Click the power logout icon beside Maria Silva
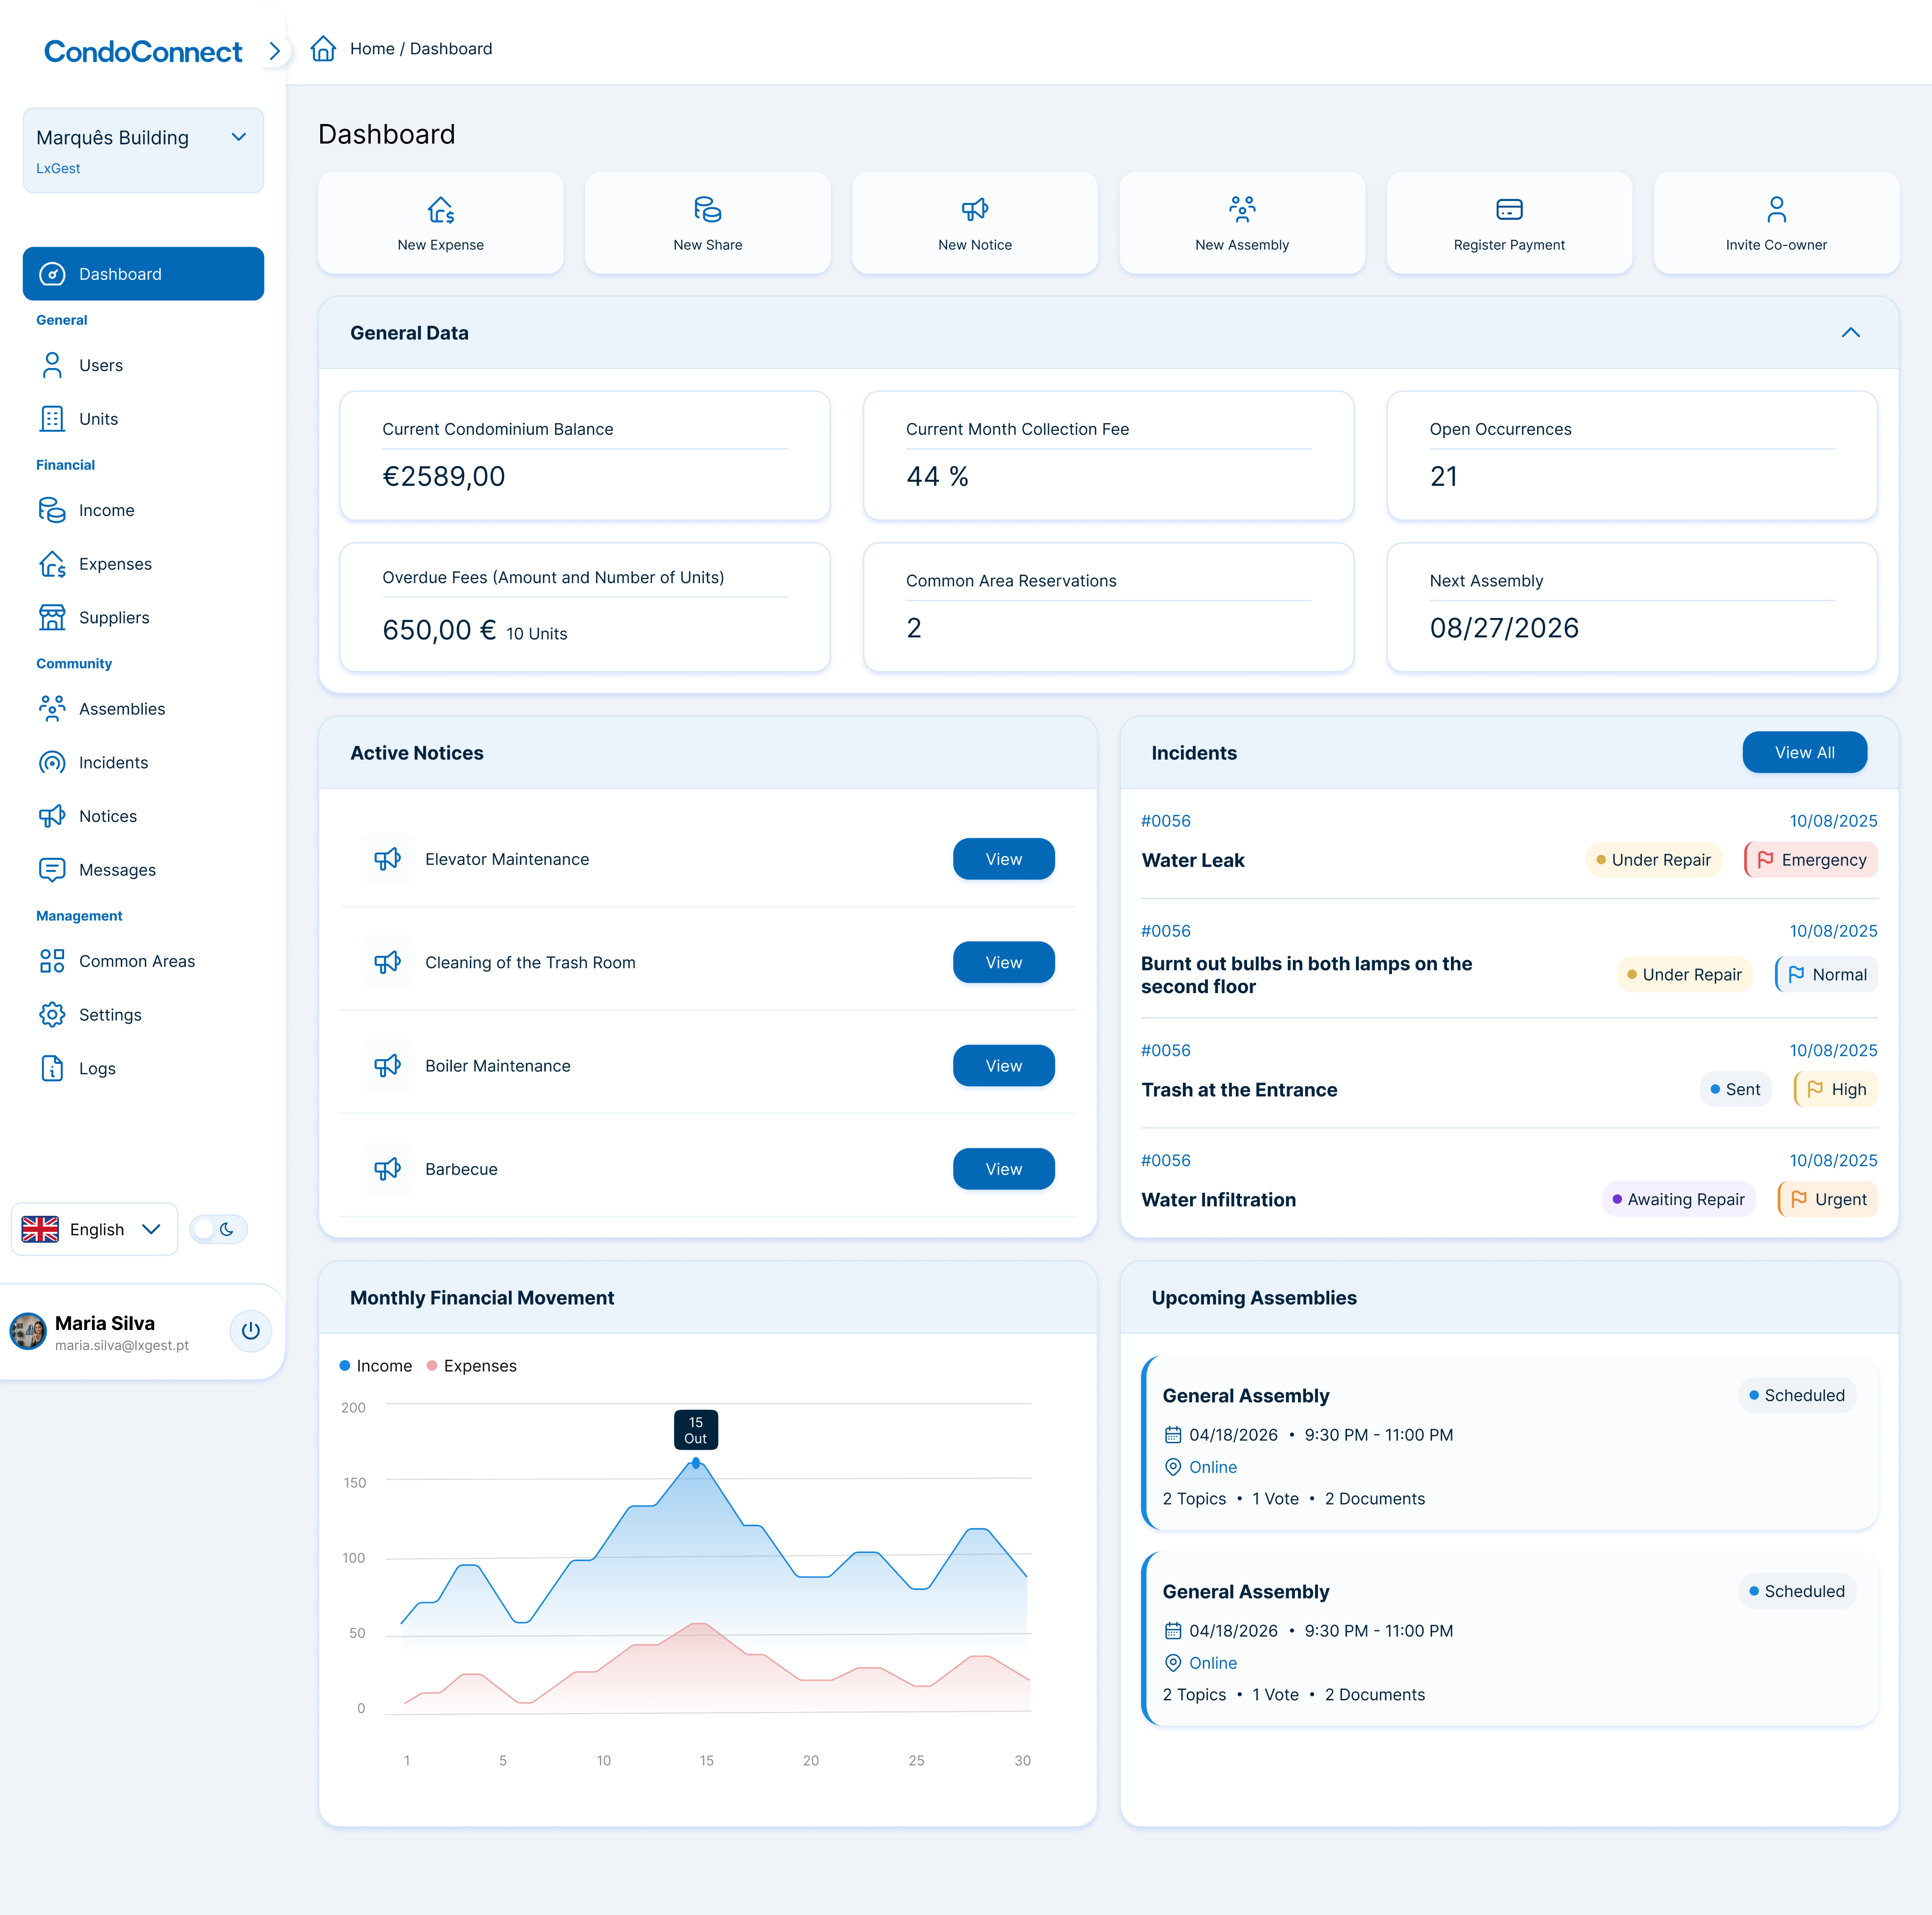Screen dimensions: 1932x1915 tap(250, 1331)
